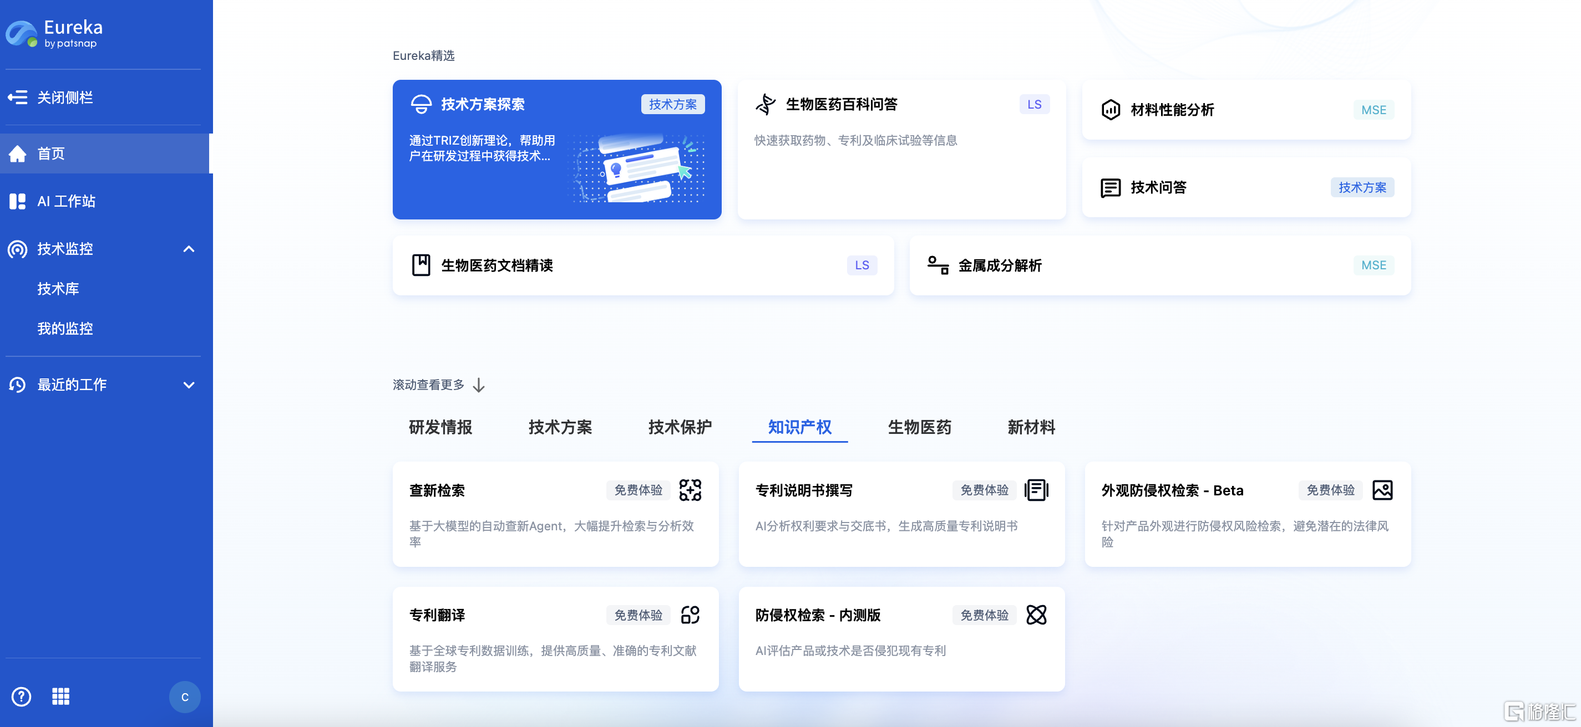The height and width of the screenshot is (727, 1581).
Task: Switch to the 研发情报 tab
Action: pyautogui.click(x=440, y=427)
